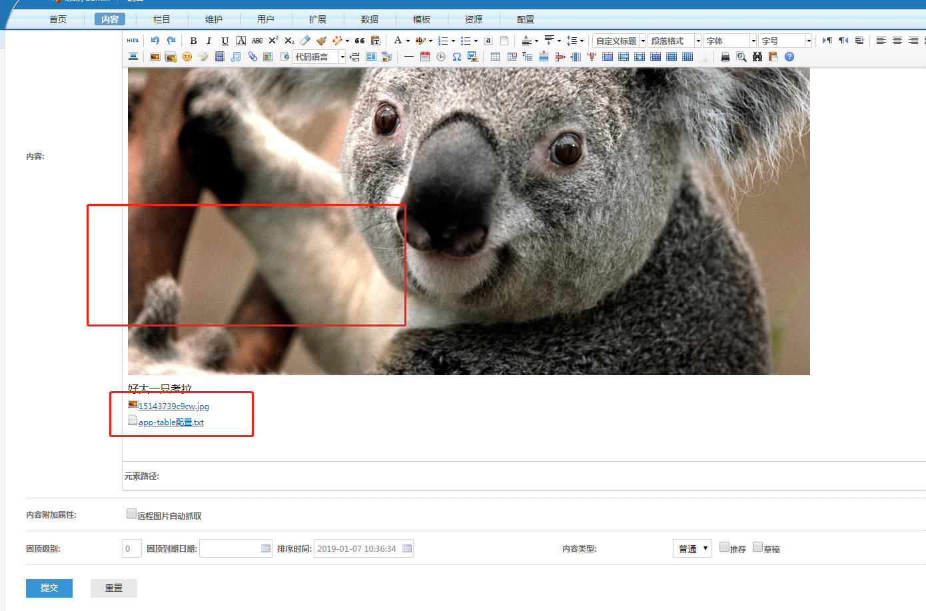Insert a special character (omega icon)
The image size is (926, 611).
(457, 57)
